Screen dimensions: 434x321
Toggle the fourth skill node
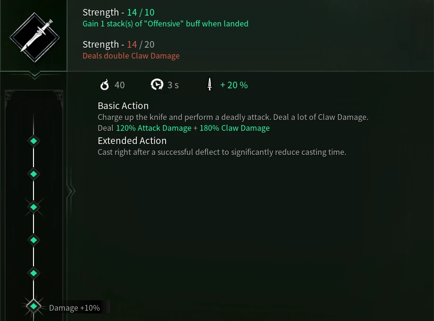[x=33, y=240]
